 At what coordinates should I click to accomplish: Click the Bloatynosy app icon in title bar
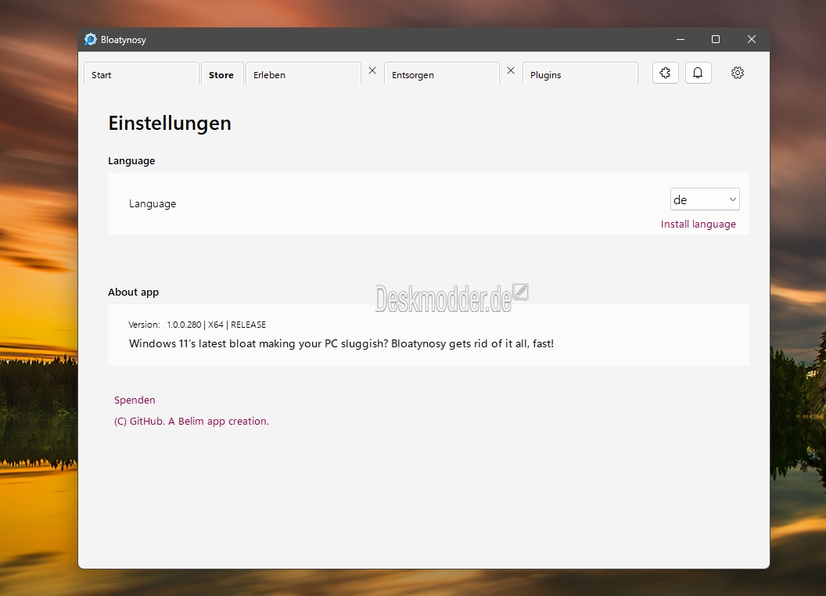click(91, 40)
